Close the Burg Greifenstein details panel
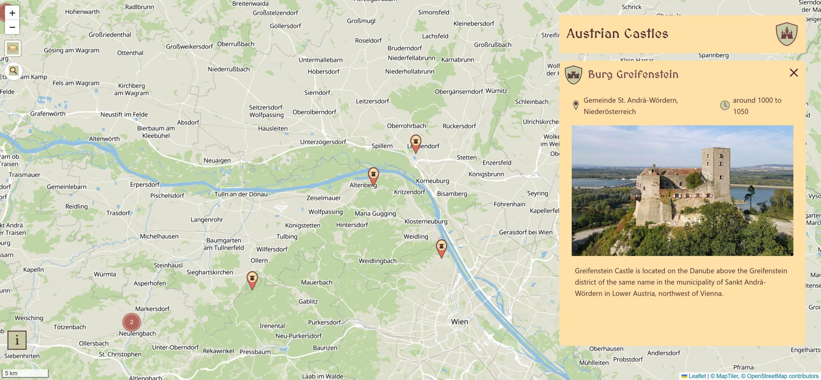 click(x=794, y=73)
